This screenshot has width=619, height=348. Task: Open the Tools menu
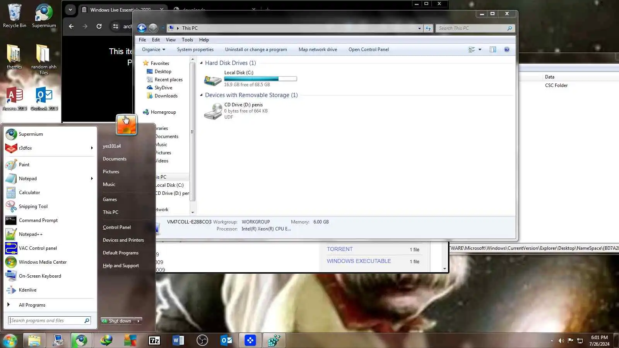click(187, 40)
